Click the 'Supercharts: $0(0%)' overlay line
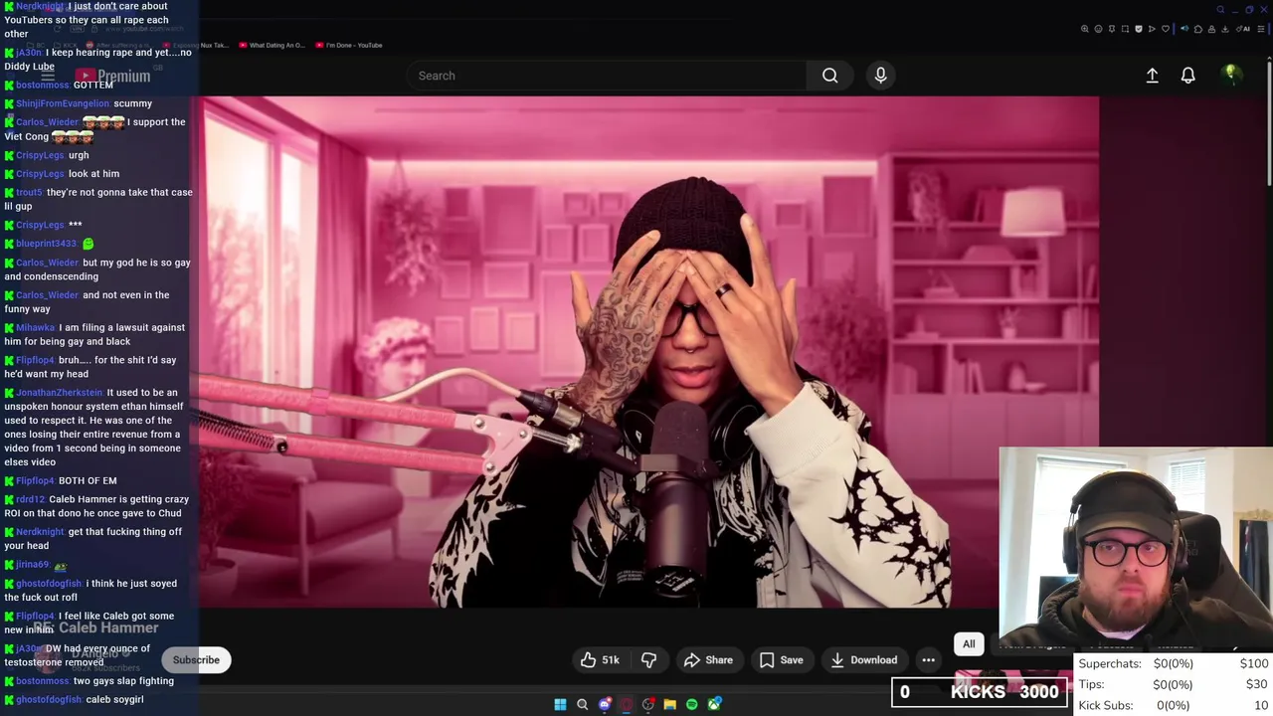 (x=1174, y=663)
